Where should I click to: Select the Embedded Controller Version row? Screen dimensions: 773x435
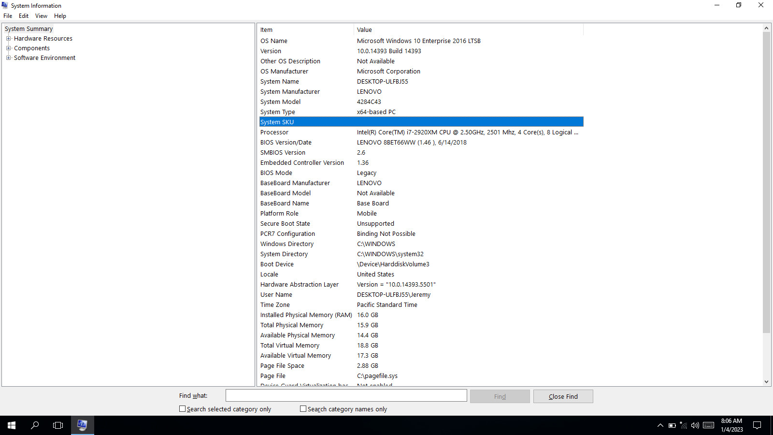pyautogui.click(x=421, y=163)
